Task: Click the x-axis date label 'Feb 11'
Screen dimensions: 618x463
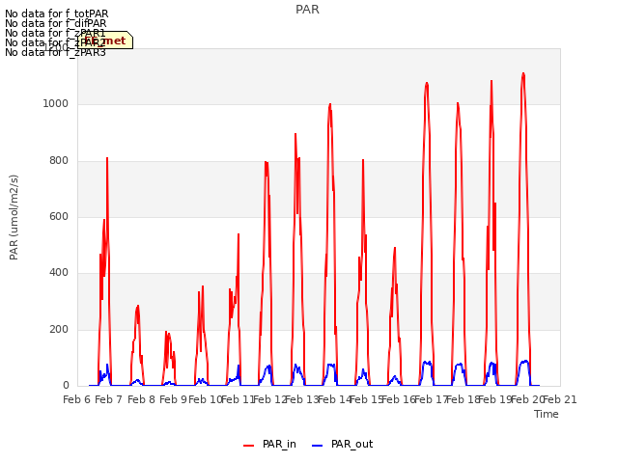Action: (238, 400)
